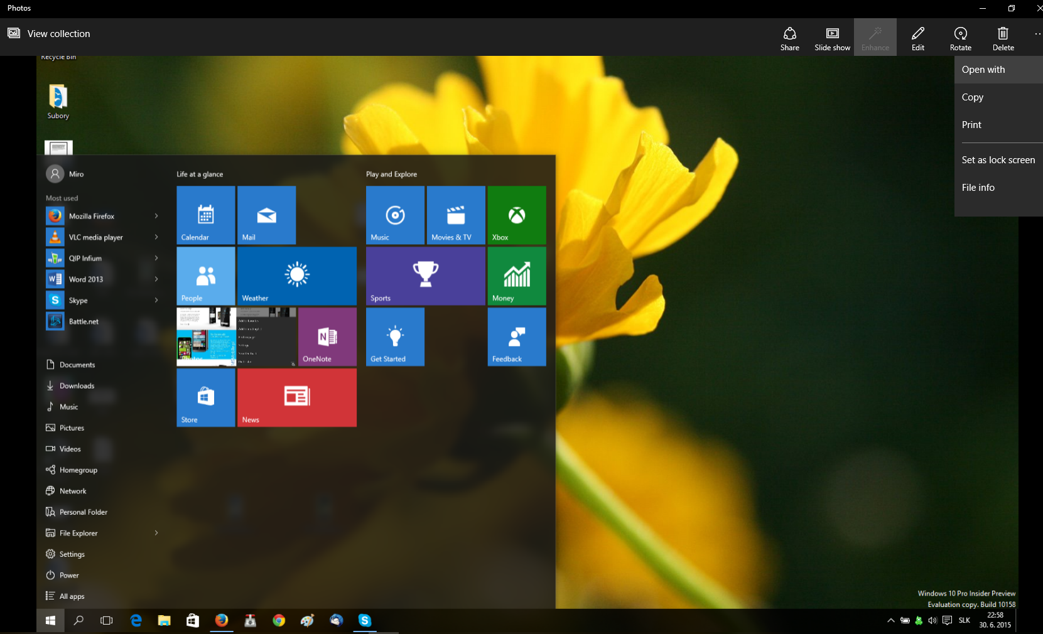Click the taskbar search magnifier
This screenshot has width=1043, height=634.
(x=78, y=620)
